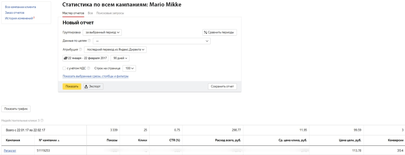Click help icon next to Недействительные клики

[42, 121]
